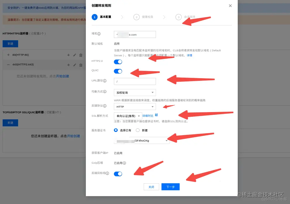
Task: Click the plus icon in the 443(HTTPS:443) row
Action: pos(68,65)
